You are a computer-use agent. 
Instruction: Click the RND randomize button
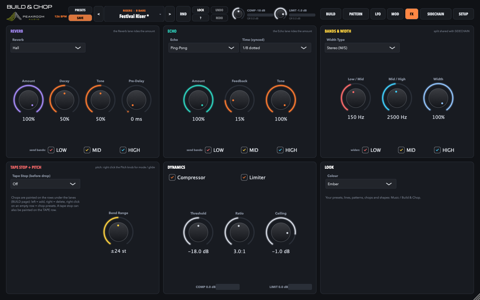183,14
